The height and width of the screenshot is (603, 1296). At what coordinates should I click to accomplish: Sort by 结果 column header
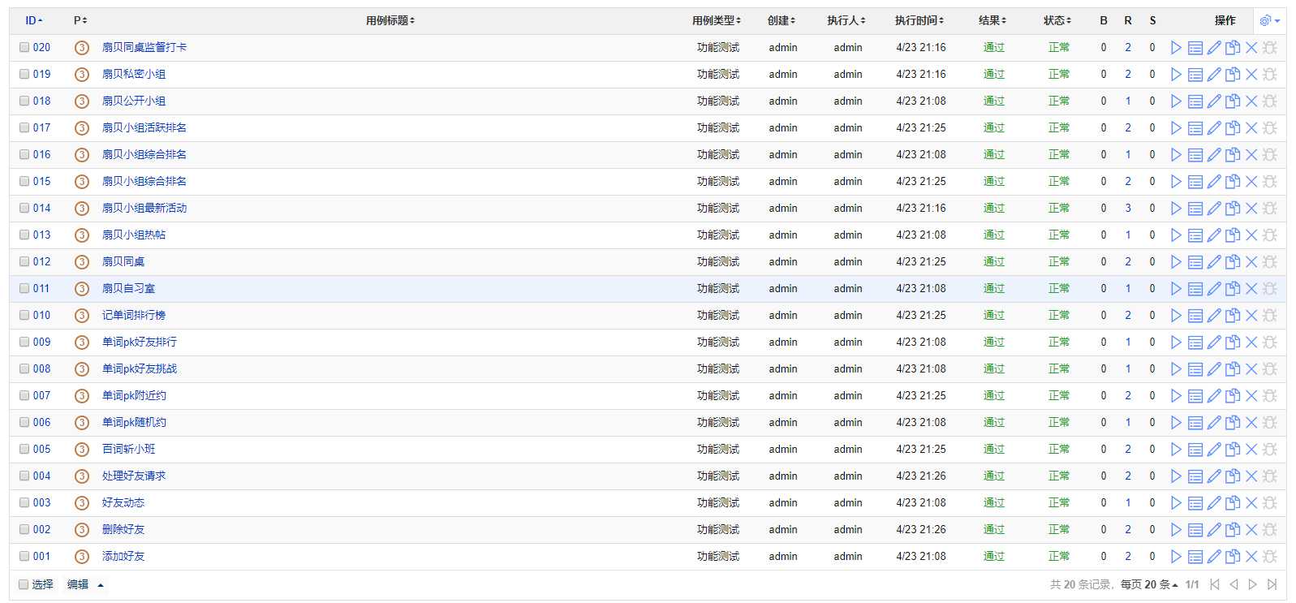click(x=992, y=20)
